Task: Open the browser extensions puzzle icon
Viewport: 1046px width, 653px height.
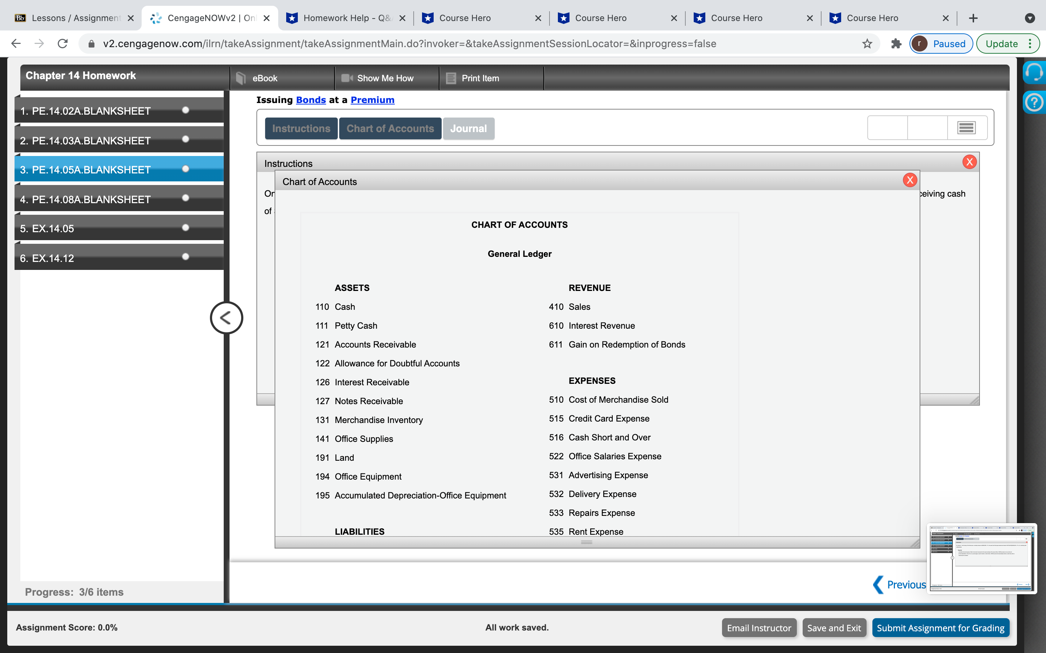Action: point(896,44)
